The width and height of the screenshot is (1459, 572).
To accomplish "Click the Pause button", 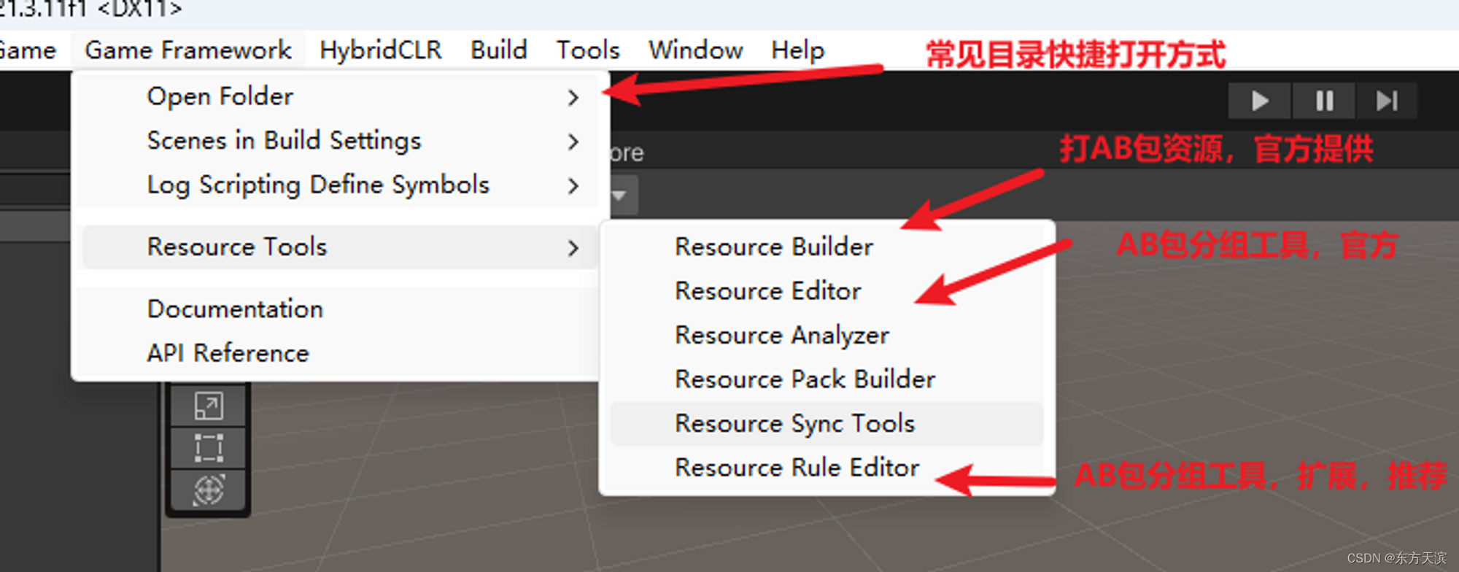I will [x=1323, y=101].
